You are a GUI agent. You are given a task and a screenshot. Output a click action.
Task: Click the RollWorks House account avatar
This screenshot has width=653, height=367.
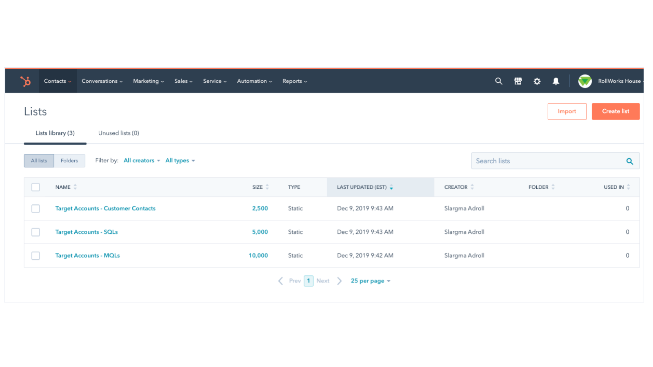584,81
